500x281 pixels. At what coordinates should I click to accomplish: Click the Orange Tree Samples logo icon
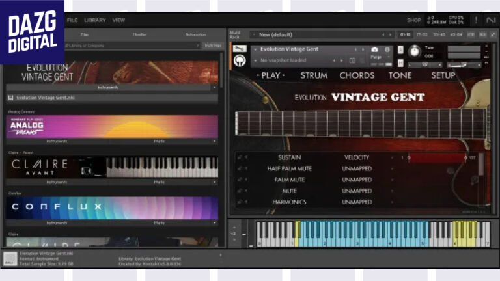(240, 60)
